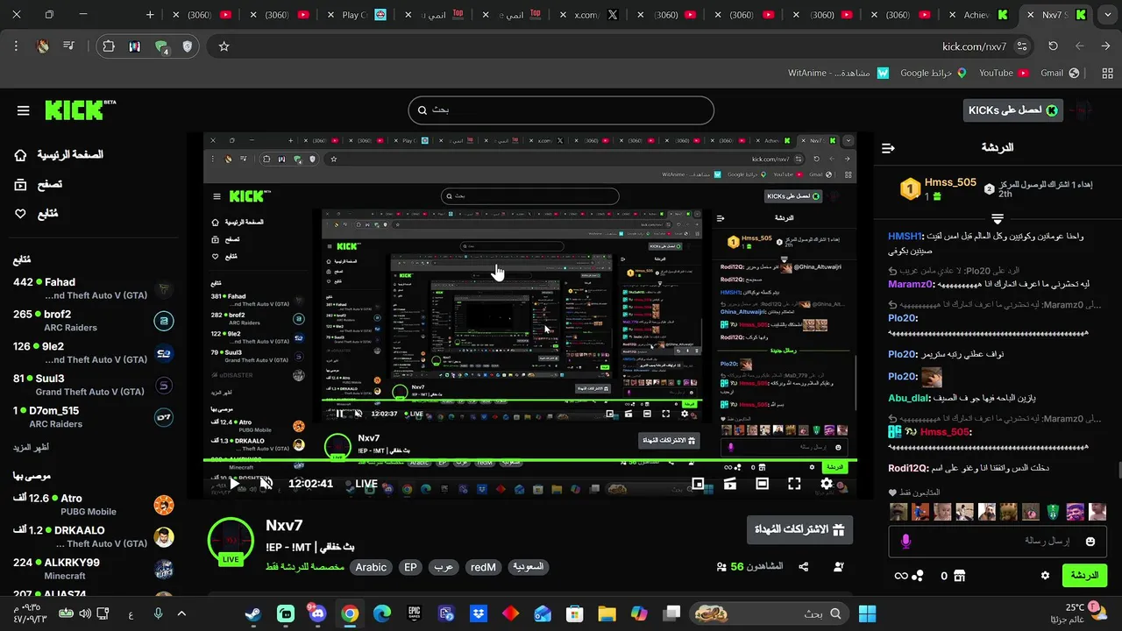Screen dimensions: 1122x631
Task: Click green Chat send button
Action: [x=1084, y=576]
